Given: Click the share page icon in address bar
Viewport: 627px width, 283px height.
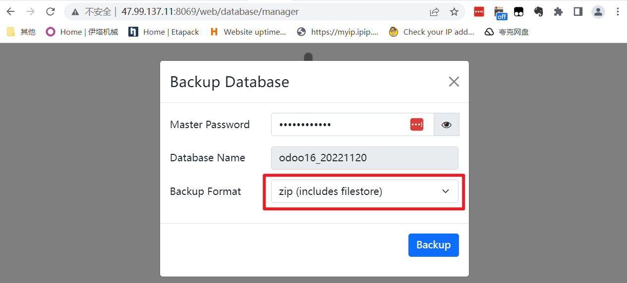Looking at the screenshot, I should 434,11.
